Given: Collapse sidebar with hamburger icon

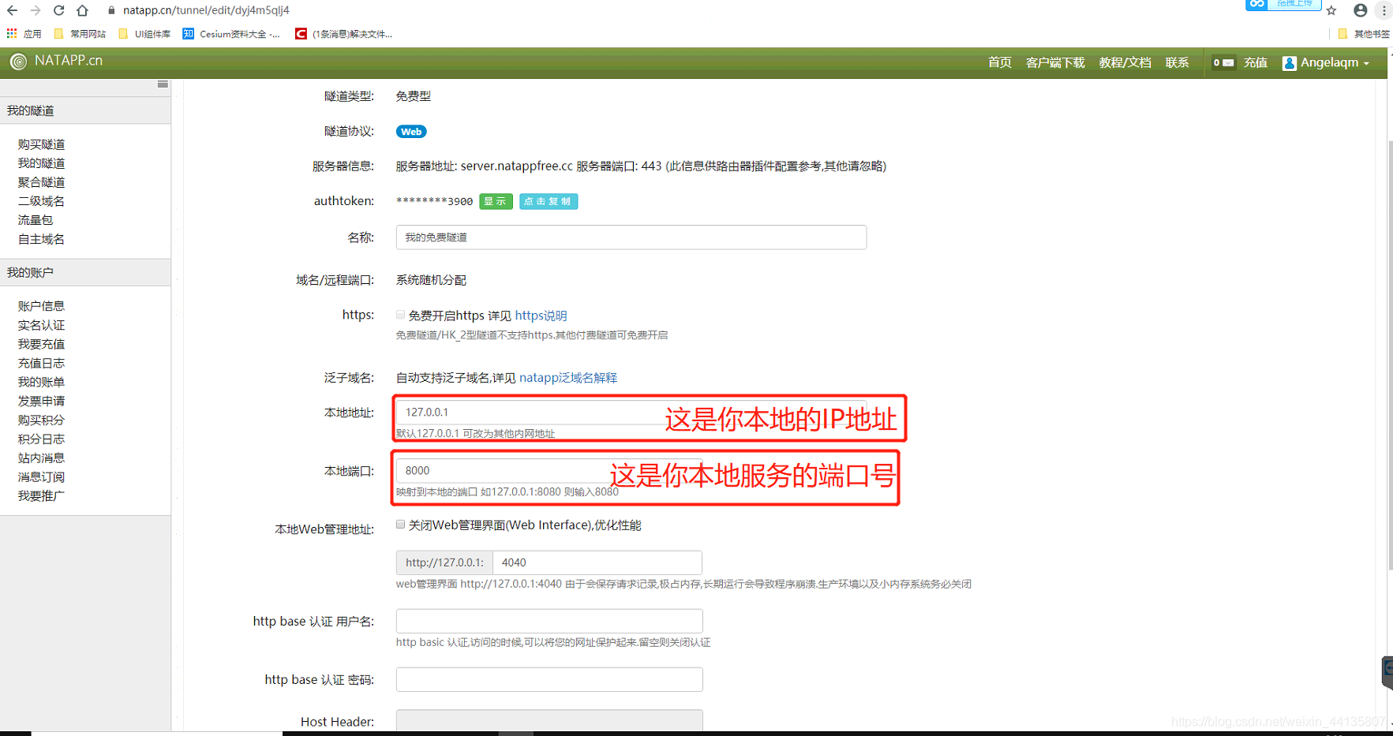Looking at the screenshot, I should click(163, 84).
